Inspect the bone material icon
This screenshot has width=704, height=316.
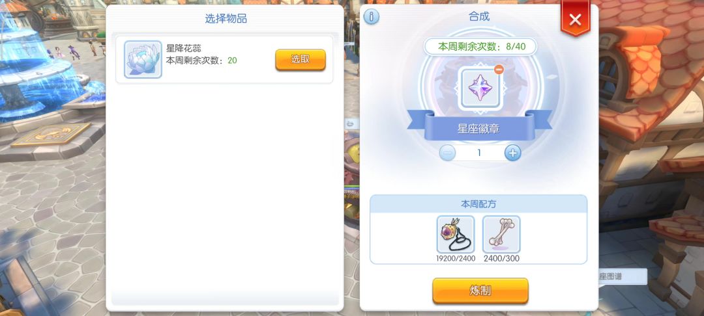pyautogui.click(x=501, y=234)
